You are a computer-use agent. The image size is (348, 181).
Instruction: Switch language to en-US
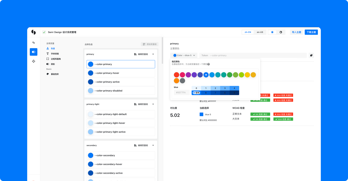click(260, 32)
